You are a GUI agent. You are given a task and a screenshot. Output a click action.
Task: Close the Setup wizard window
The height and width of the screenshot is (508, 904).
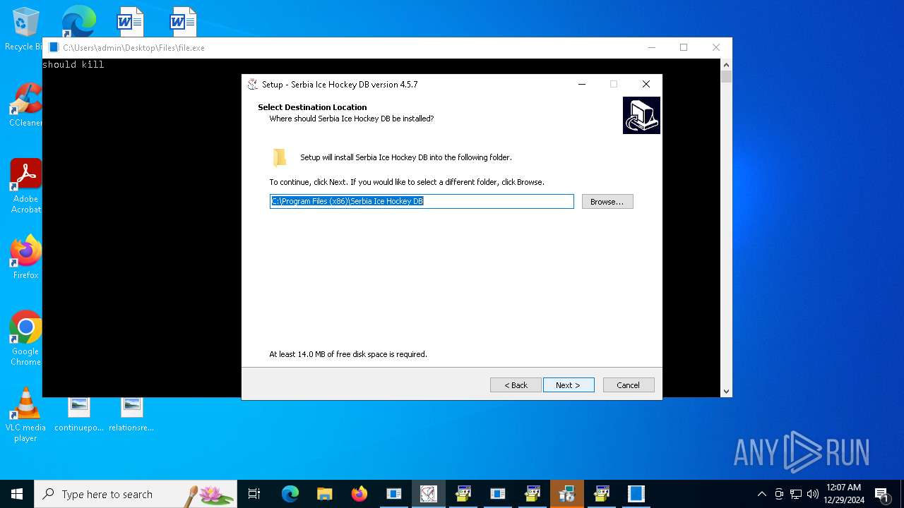click(646, 84)
